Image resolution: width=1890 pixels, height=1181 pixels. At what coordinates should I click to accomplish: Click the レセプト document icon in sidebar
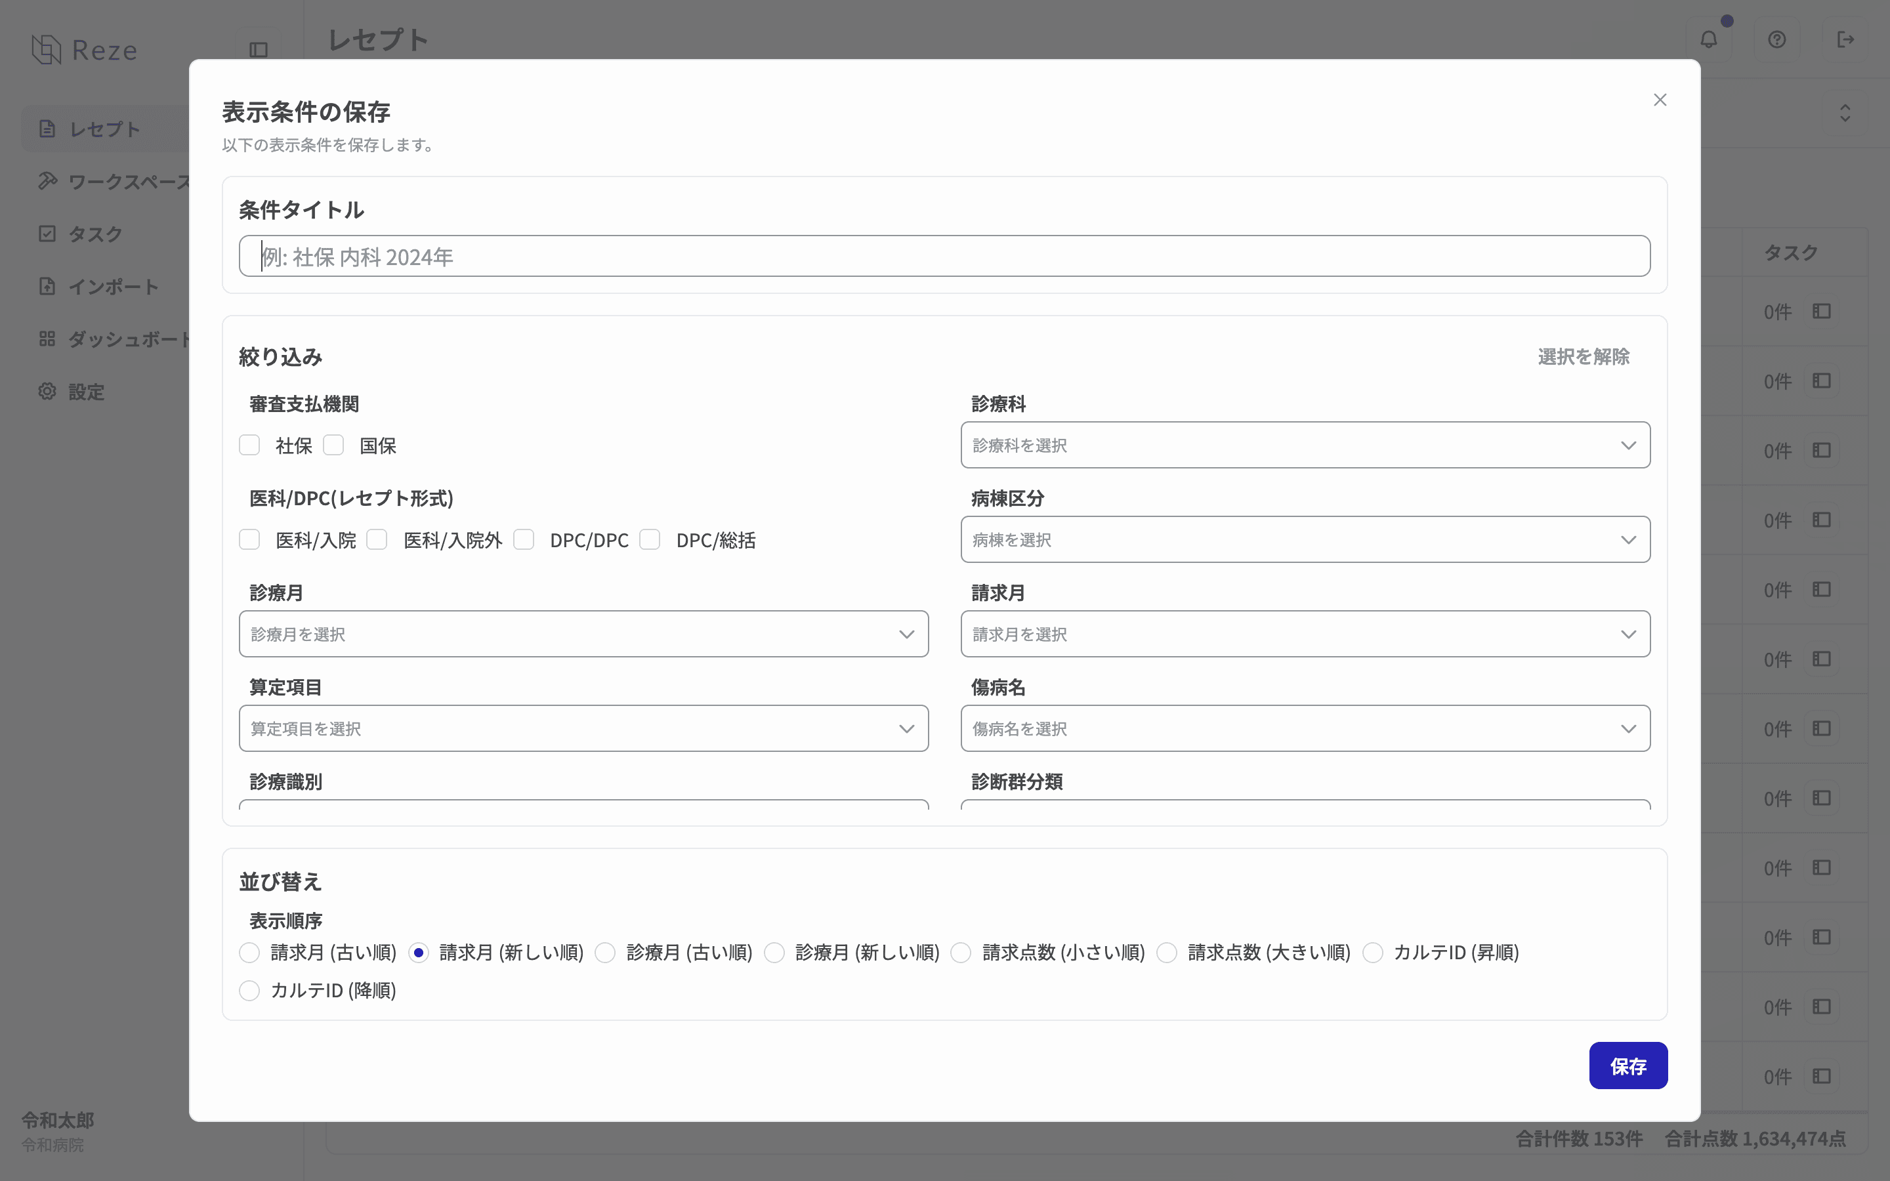[47, 129]
